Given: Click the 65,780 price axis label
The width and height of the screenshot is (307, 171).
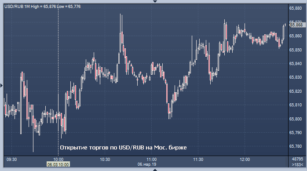Looking at the screenshot, I should pyautogui.click(x=296, y=146).
